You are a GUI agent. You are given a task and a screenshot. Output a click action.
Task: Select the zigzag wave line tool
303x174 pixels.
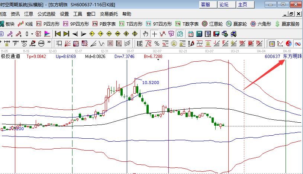tap(101, 44)
